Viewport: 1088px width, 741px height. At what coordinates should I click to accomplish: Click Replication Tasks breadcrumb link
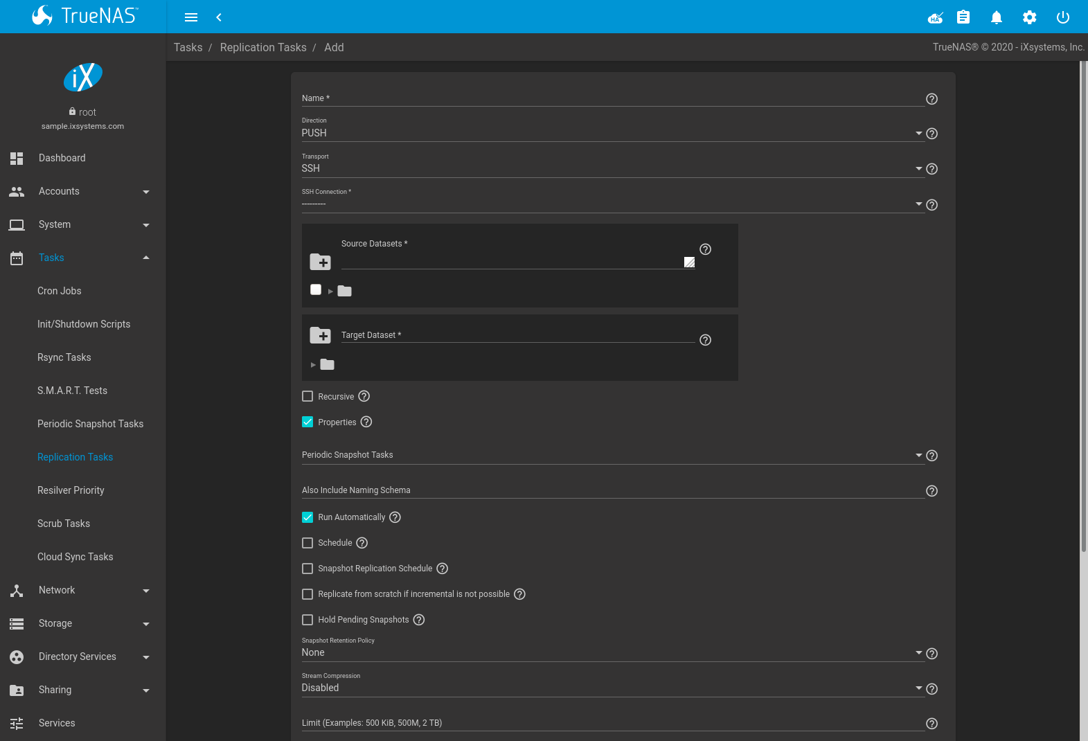(263, 47)
